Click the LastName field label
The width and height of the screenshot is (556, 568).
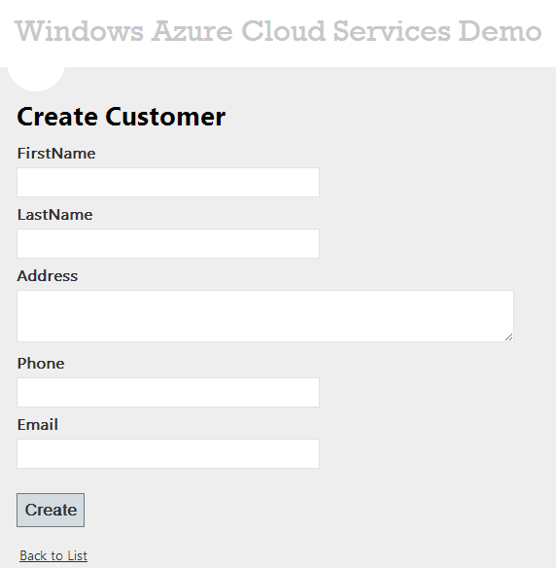[54, 214]
